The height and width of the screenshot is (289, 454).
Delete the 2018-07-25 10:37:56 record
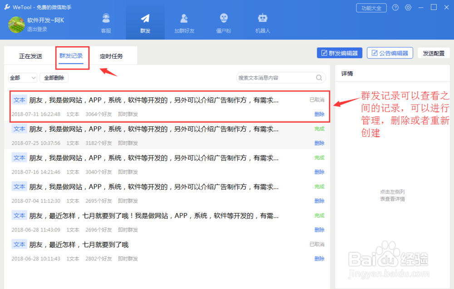point(319,143)
